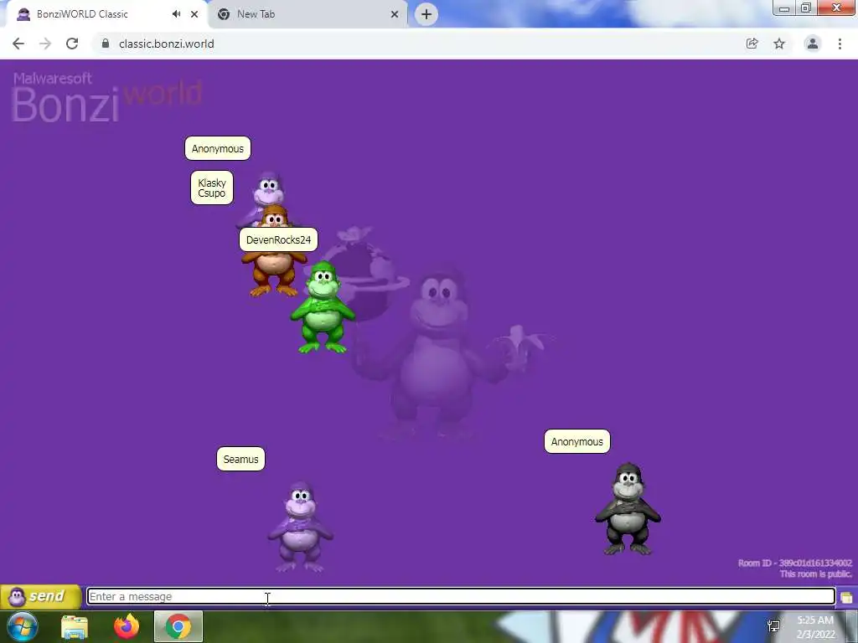This screenshot has width=858, height=643.
Task: Close the BonziWORLD Classic tab
Action: pyautogui.click(x=194, y=14)
